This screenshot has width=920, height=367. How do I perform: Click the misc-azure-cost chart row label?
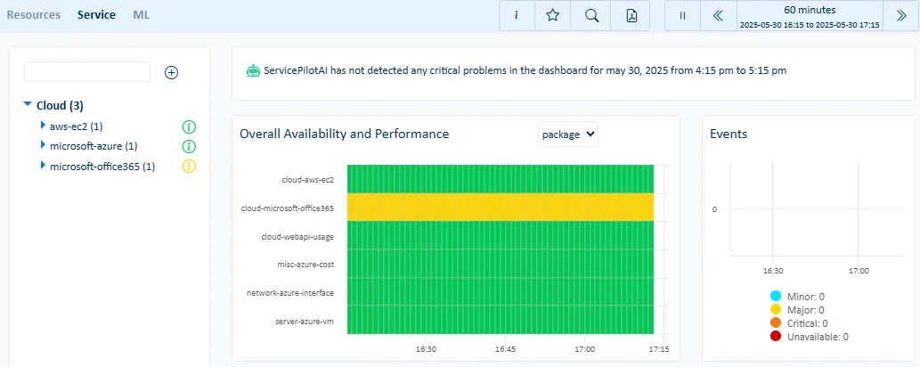(x=305, y=265)
